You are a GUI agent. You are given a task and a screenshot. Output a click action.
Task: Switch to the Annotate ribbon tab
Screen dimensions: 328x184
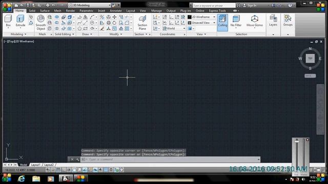click(x=116, y=11)
